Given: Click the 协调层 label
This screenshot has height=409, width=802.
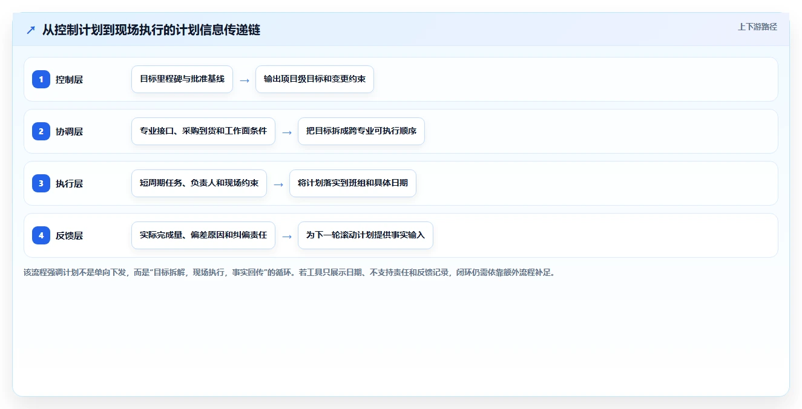Looking at the screenshot, I should click(69, 131).
